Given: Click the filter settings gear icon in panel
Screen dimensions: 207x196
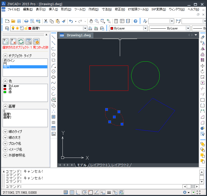Looking at the screenshot, I should (x=37, y=42).
